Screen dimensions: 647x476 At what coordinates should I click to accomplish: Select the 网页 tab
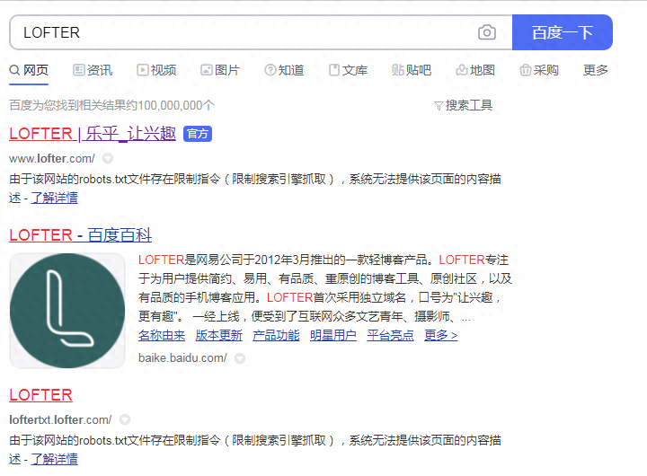tap(29, 70)
